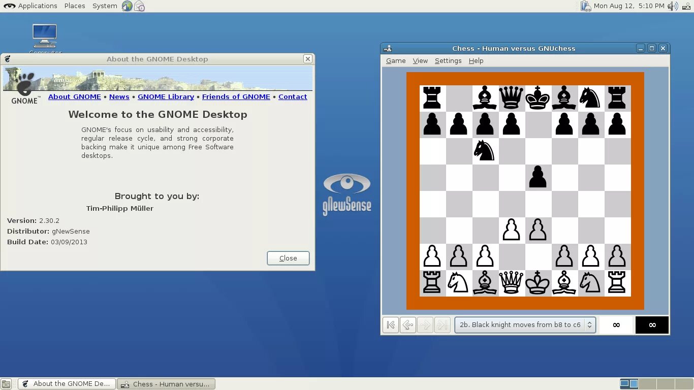
Task: Switch to the About GNOME taskbar entry
Action: click(x=67, y=384)
